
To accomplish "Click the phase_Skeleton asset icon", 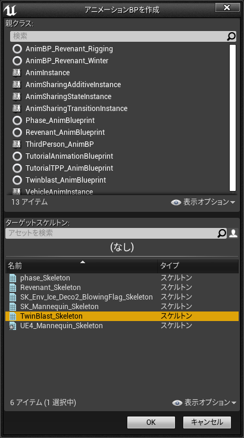I will pos(13,278).
